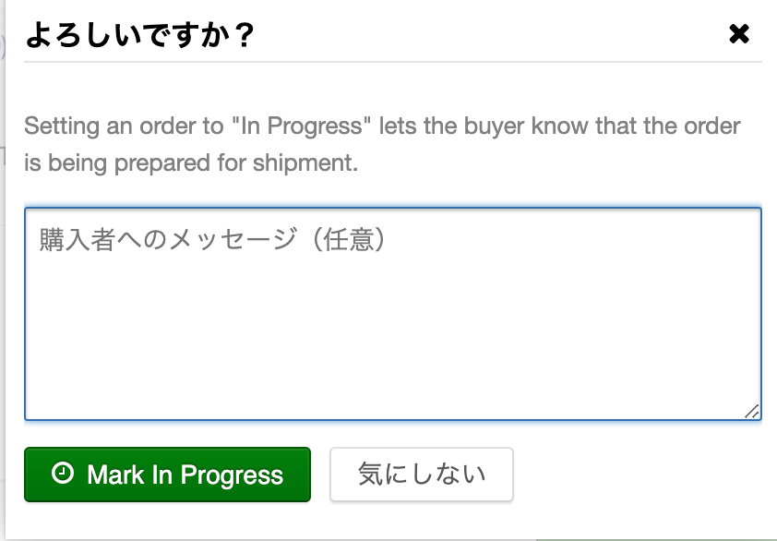Image resolution: width=777 pixels, height=541 pixels.
Task: Click the 気にしない label text
Action: point(422,474)
